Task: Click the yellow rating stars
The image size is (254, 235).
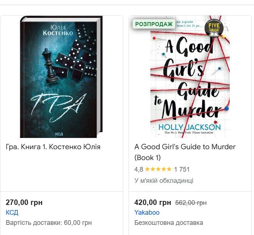Action: pyautogui.click(x=158, y=169)
